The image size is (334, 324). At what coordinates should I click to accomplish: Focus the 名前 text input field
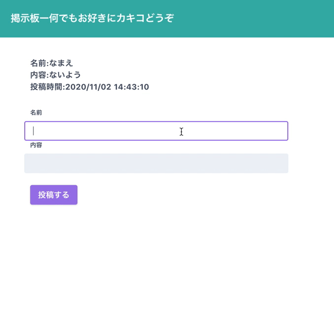[156, 131]
